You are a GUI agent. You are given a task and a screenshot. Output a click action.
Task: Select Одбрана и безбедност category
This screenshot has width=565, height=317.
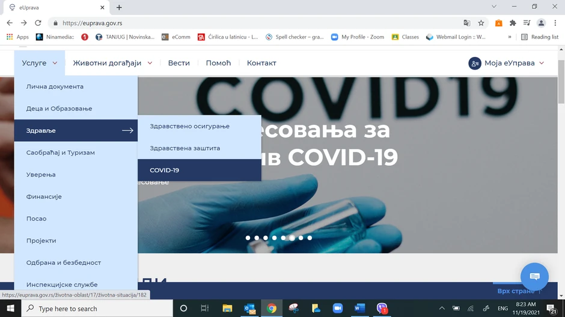(76, 262)
